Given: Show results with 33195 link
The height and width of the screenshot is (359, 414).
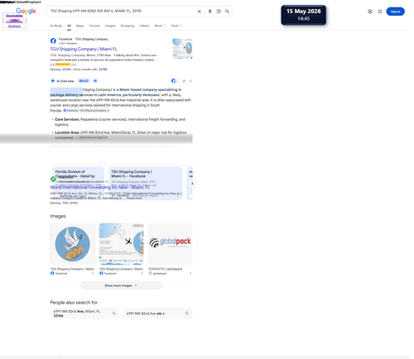Looking at the screenshot, I should tap(103, 69).
